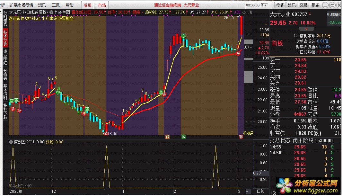Image resolution: width=343 pixels, height=196 pixels.
Task: Click the 买四 bid price 29.62
Action: click(300, 77)
